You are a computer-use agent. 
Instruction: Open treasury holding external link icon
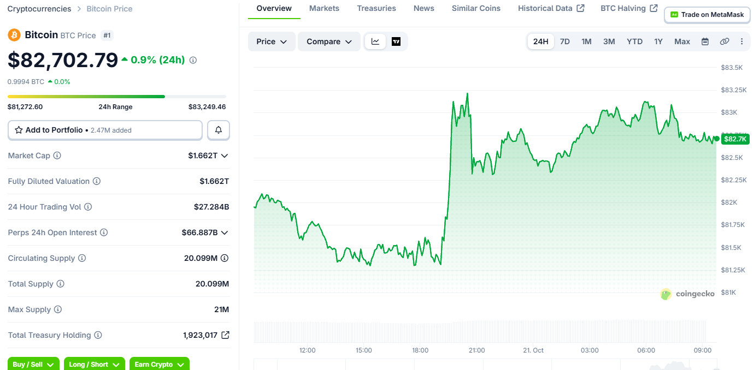[x=225, y=335]
